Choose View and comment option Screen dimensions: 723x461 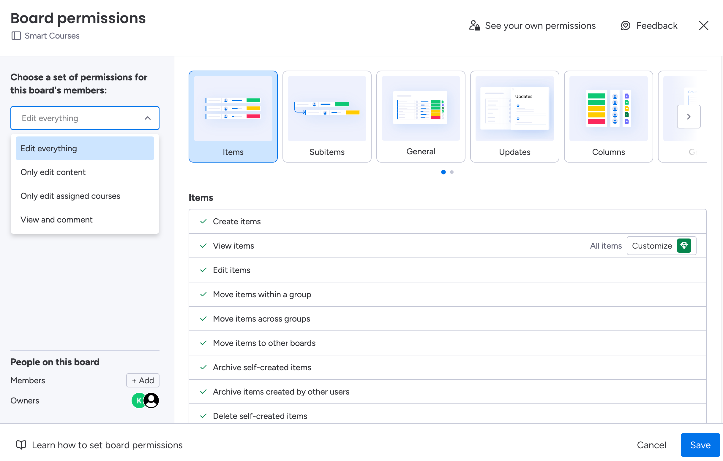pos(56,220)
